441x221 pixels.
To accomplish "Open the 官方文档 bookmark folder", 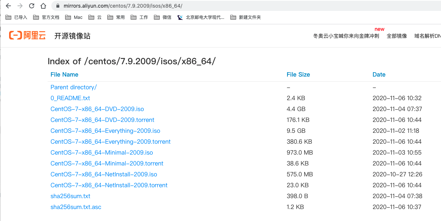I will pos(46,17).
